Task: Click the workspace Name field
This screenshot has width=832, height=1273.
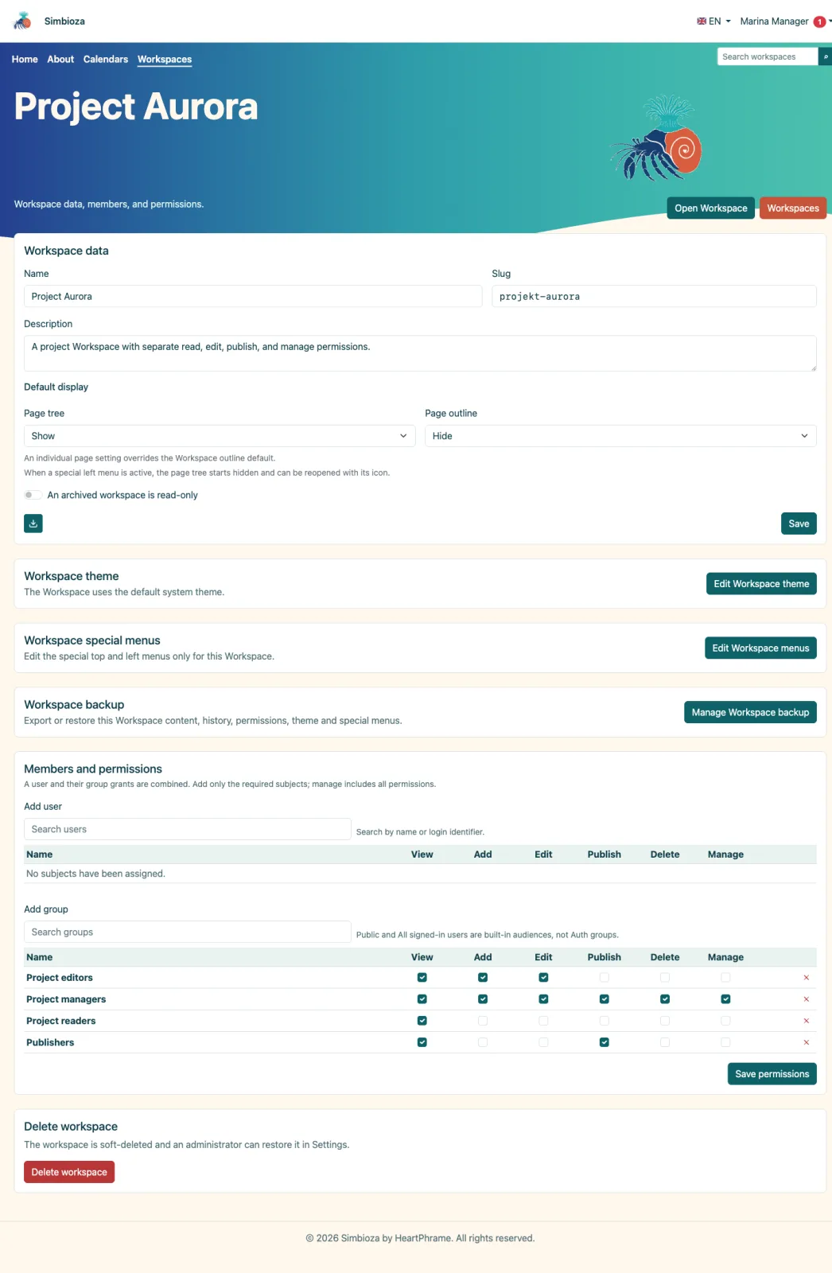Action: tap(253, 296)
